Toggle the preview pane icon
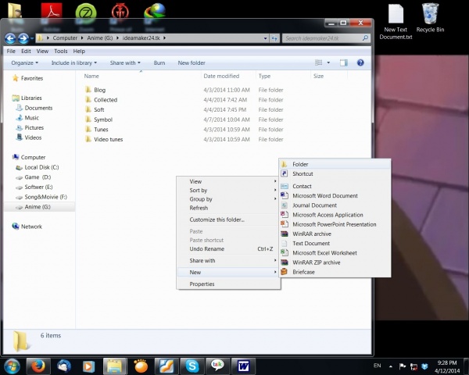The width and height of the screenshot is (469, 375). point(343,62)
